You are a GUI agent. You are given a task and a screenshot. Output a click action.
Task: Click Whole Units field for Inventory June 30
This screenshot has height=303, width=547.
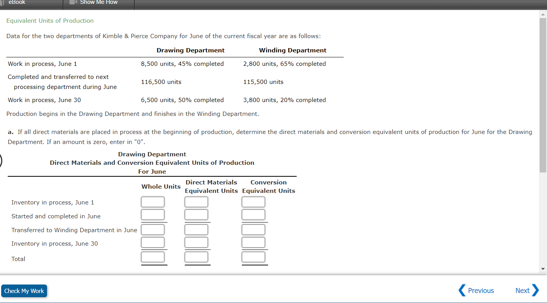tap(153, 242)
